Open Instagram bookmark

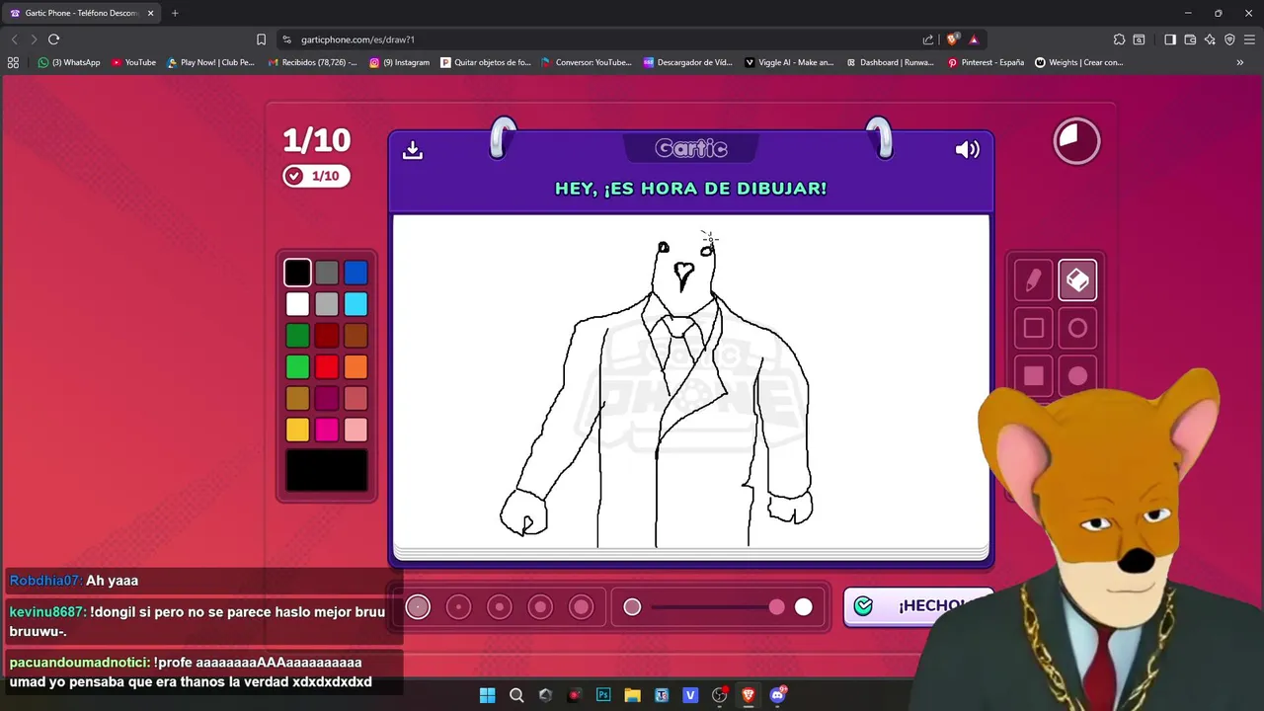[400, 62]
